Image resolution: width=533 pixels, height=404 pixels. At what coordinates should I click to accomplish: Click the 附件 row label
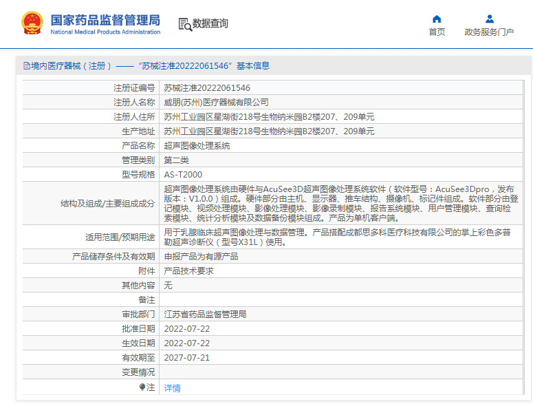[x=146, y=271]
